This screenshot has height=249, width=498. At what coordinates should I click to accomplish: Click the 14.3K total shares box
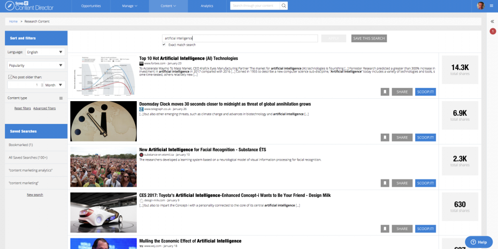[x=460, y=70]
